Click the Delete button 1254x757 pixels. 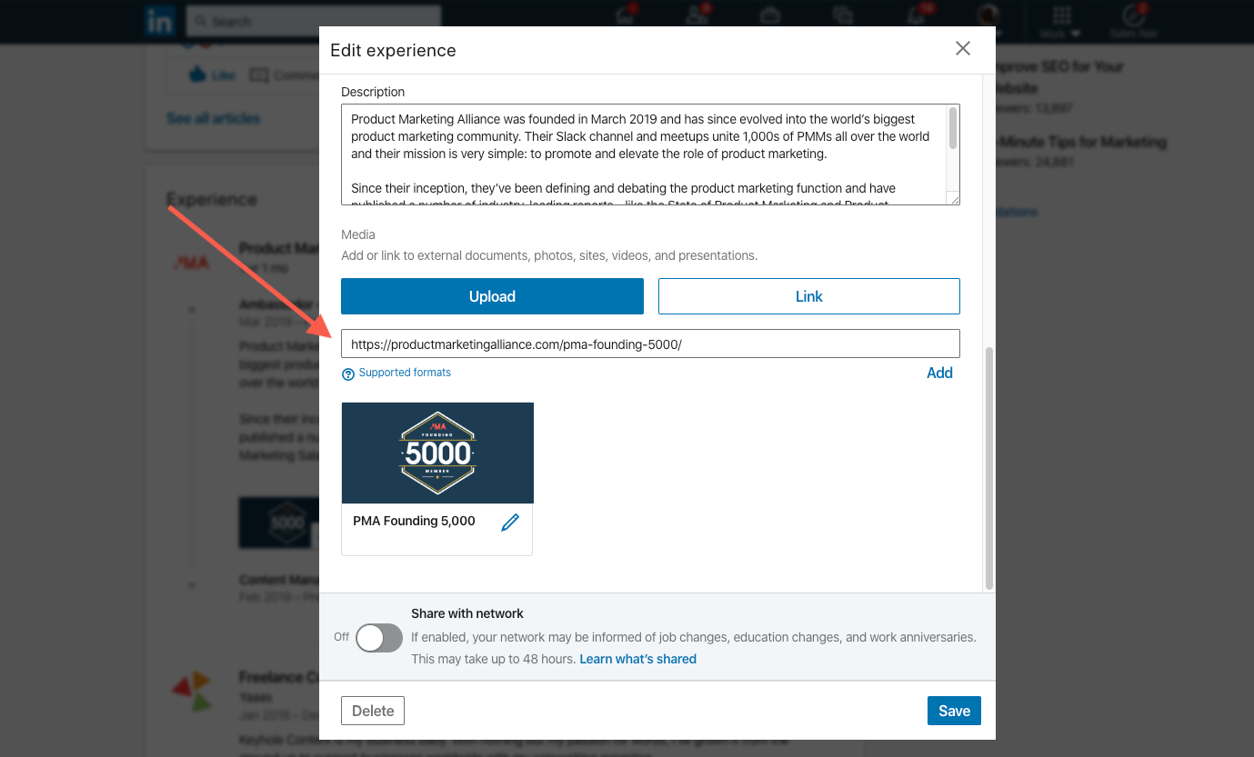[373, 711]
